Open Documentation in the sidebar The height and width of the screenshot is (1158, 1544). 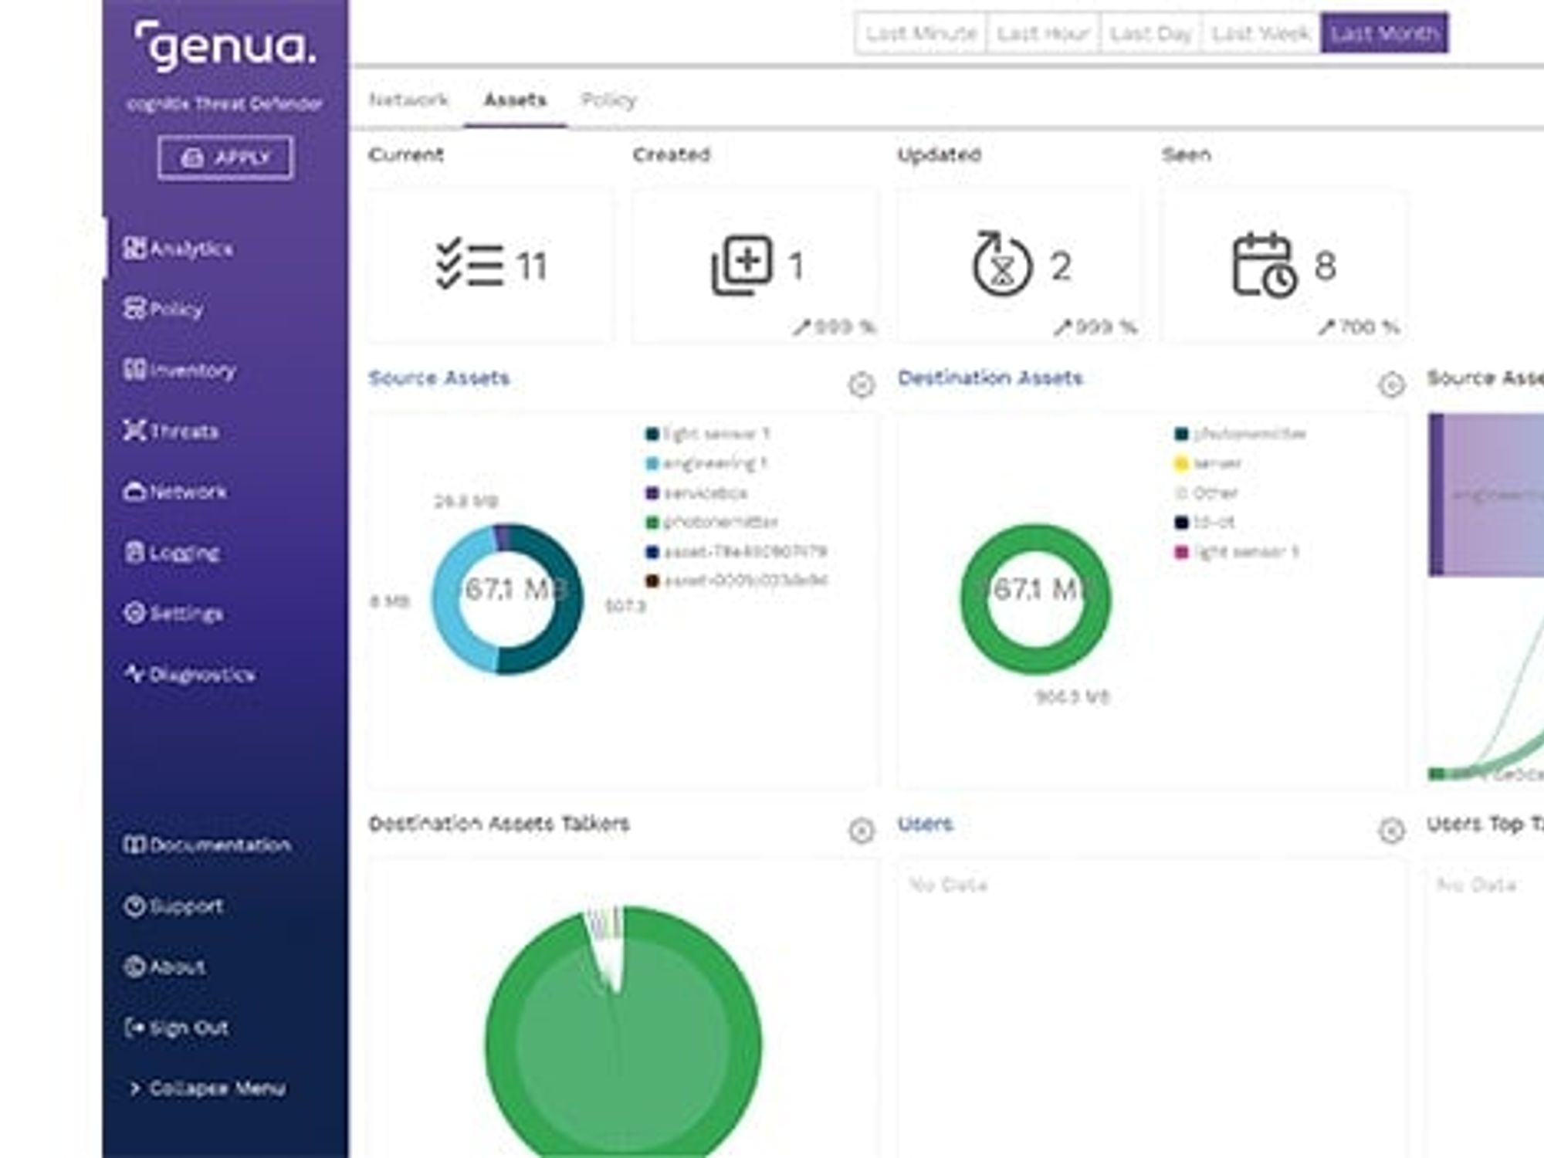pos(207,845)
